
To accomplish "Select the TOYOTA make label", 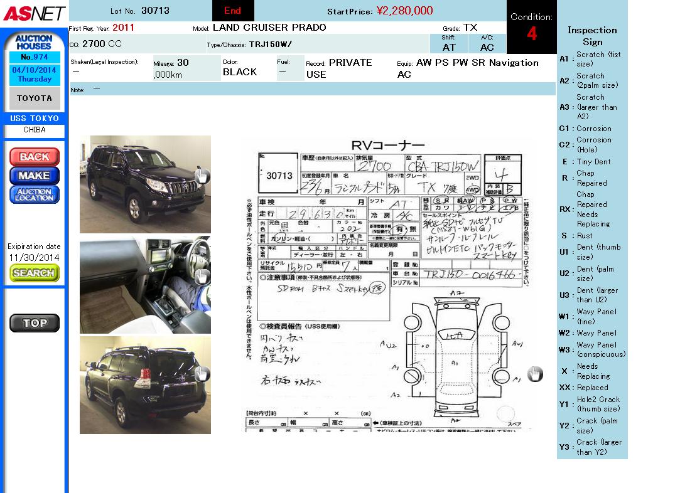I will coord(35,98).
